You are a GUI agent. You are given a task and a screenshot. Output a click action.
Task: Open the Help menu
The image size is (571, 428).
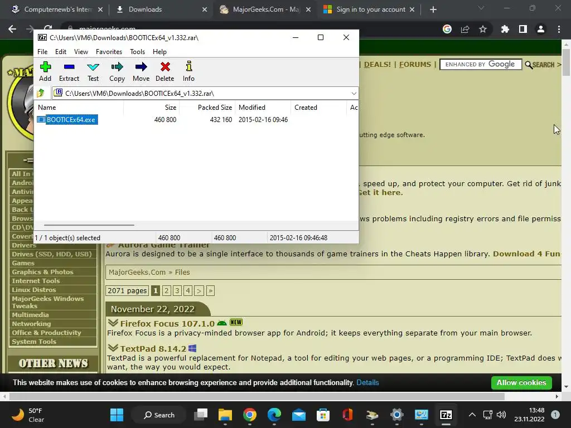click(x=159, y=52)
